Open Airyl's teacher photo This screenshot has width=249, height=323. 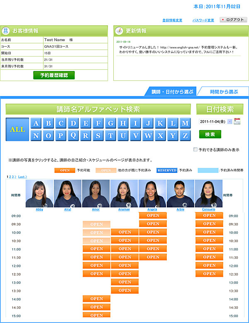[x=68, y=193]
